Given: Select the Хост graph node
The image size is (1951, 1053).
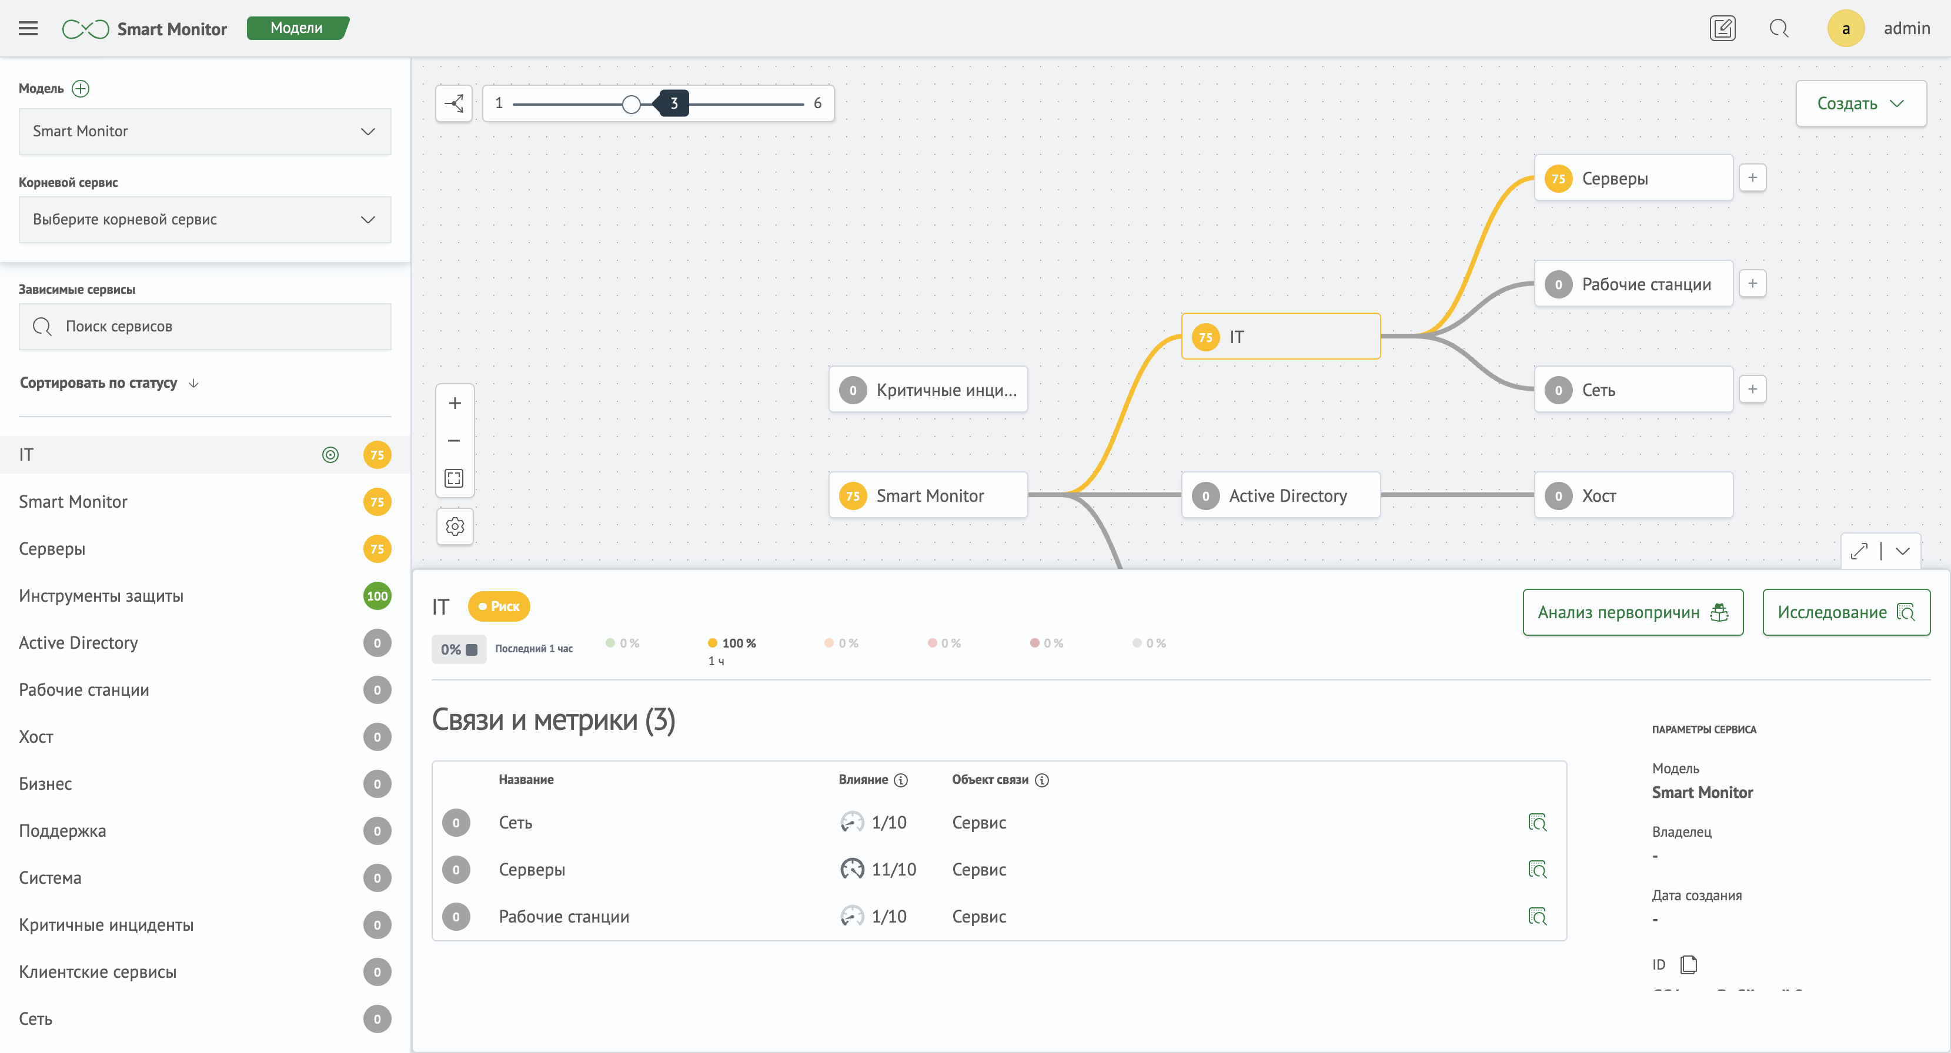Looking at the screenshot, I should [1633, 495].
